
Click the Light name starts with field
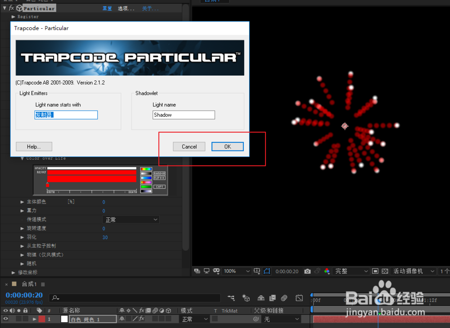point(66,115)
